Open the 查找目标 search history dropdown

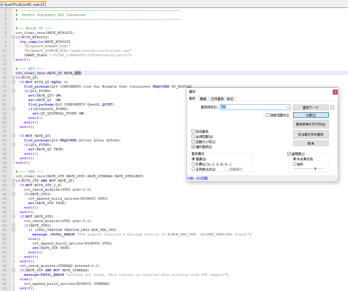point(288,107)
